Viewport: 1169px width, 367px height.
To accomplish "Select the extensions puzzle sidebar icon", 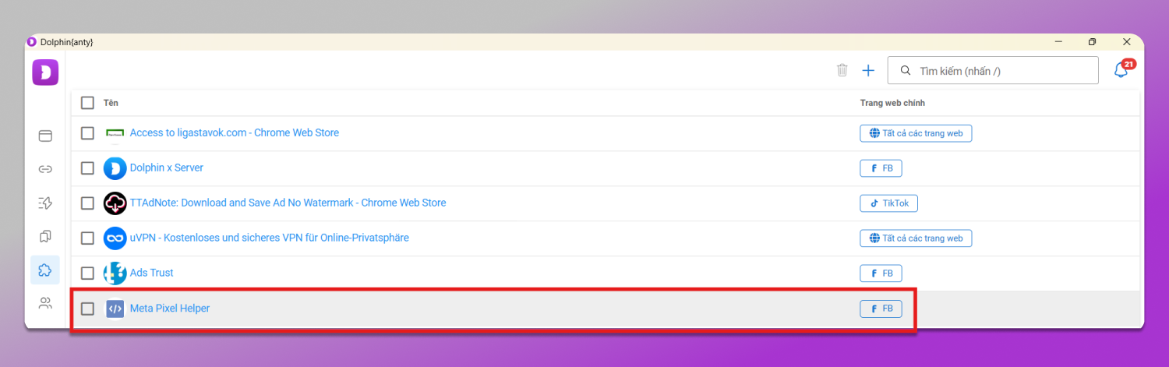I will click(45, 270).
